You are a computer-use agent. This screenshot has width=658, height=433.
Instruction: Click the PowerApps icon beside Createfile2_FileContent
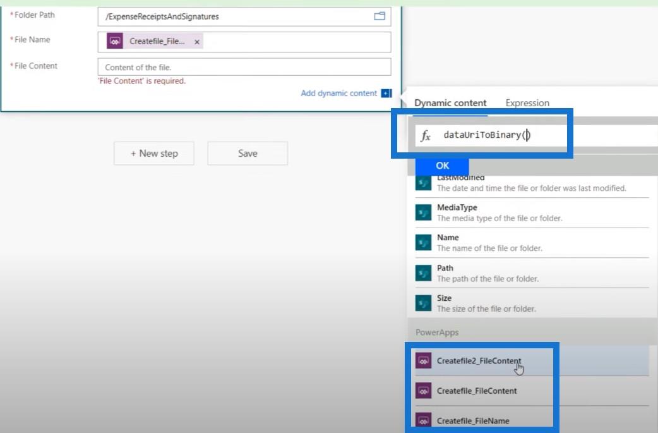click(423, 361)
